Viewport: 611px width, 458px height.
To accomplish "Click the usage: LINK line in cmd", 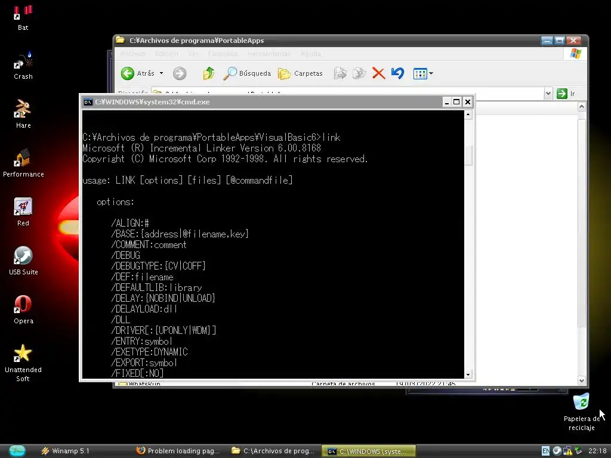I will coord(187,180).
